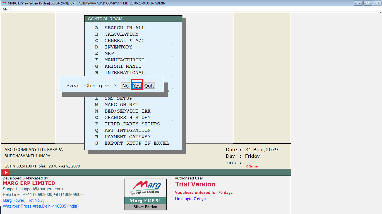Click the GSTIN:302410071 text
382x214 pixels.
pyautogui.click(x=21, y=166)
